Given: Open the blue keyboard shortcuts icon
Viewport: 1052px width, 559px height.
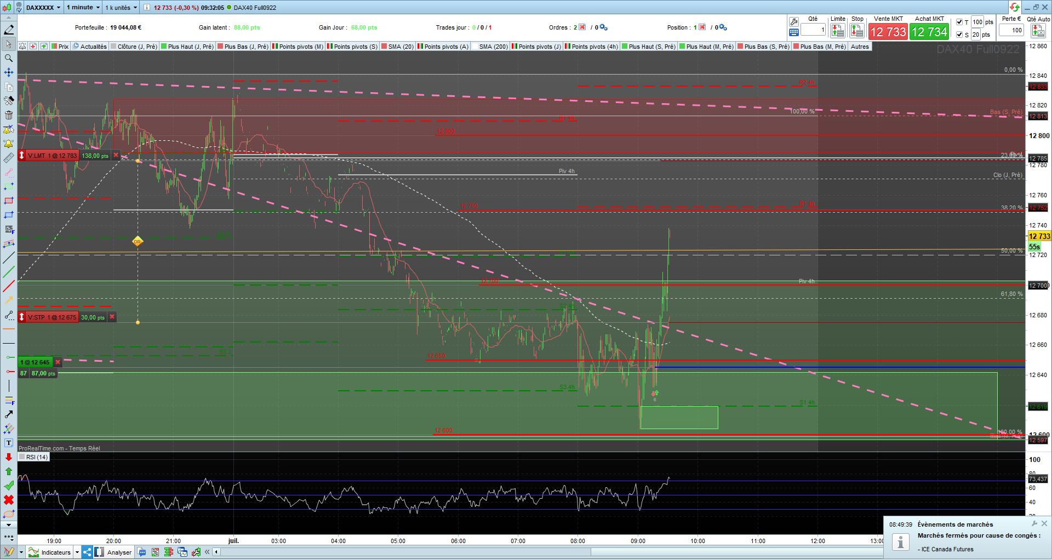Looking at the screenshot, I should point(794,33).
